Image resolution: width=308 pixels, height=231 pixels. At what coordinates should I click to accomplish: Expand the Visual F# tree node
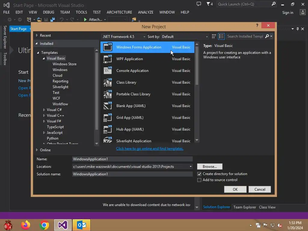[44, 121]
